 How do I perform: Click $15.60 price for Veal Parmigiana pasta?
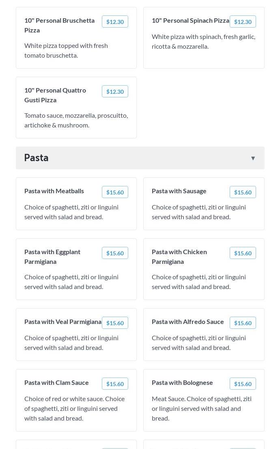115,323
